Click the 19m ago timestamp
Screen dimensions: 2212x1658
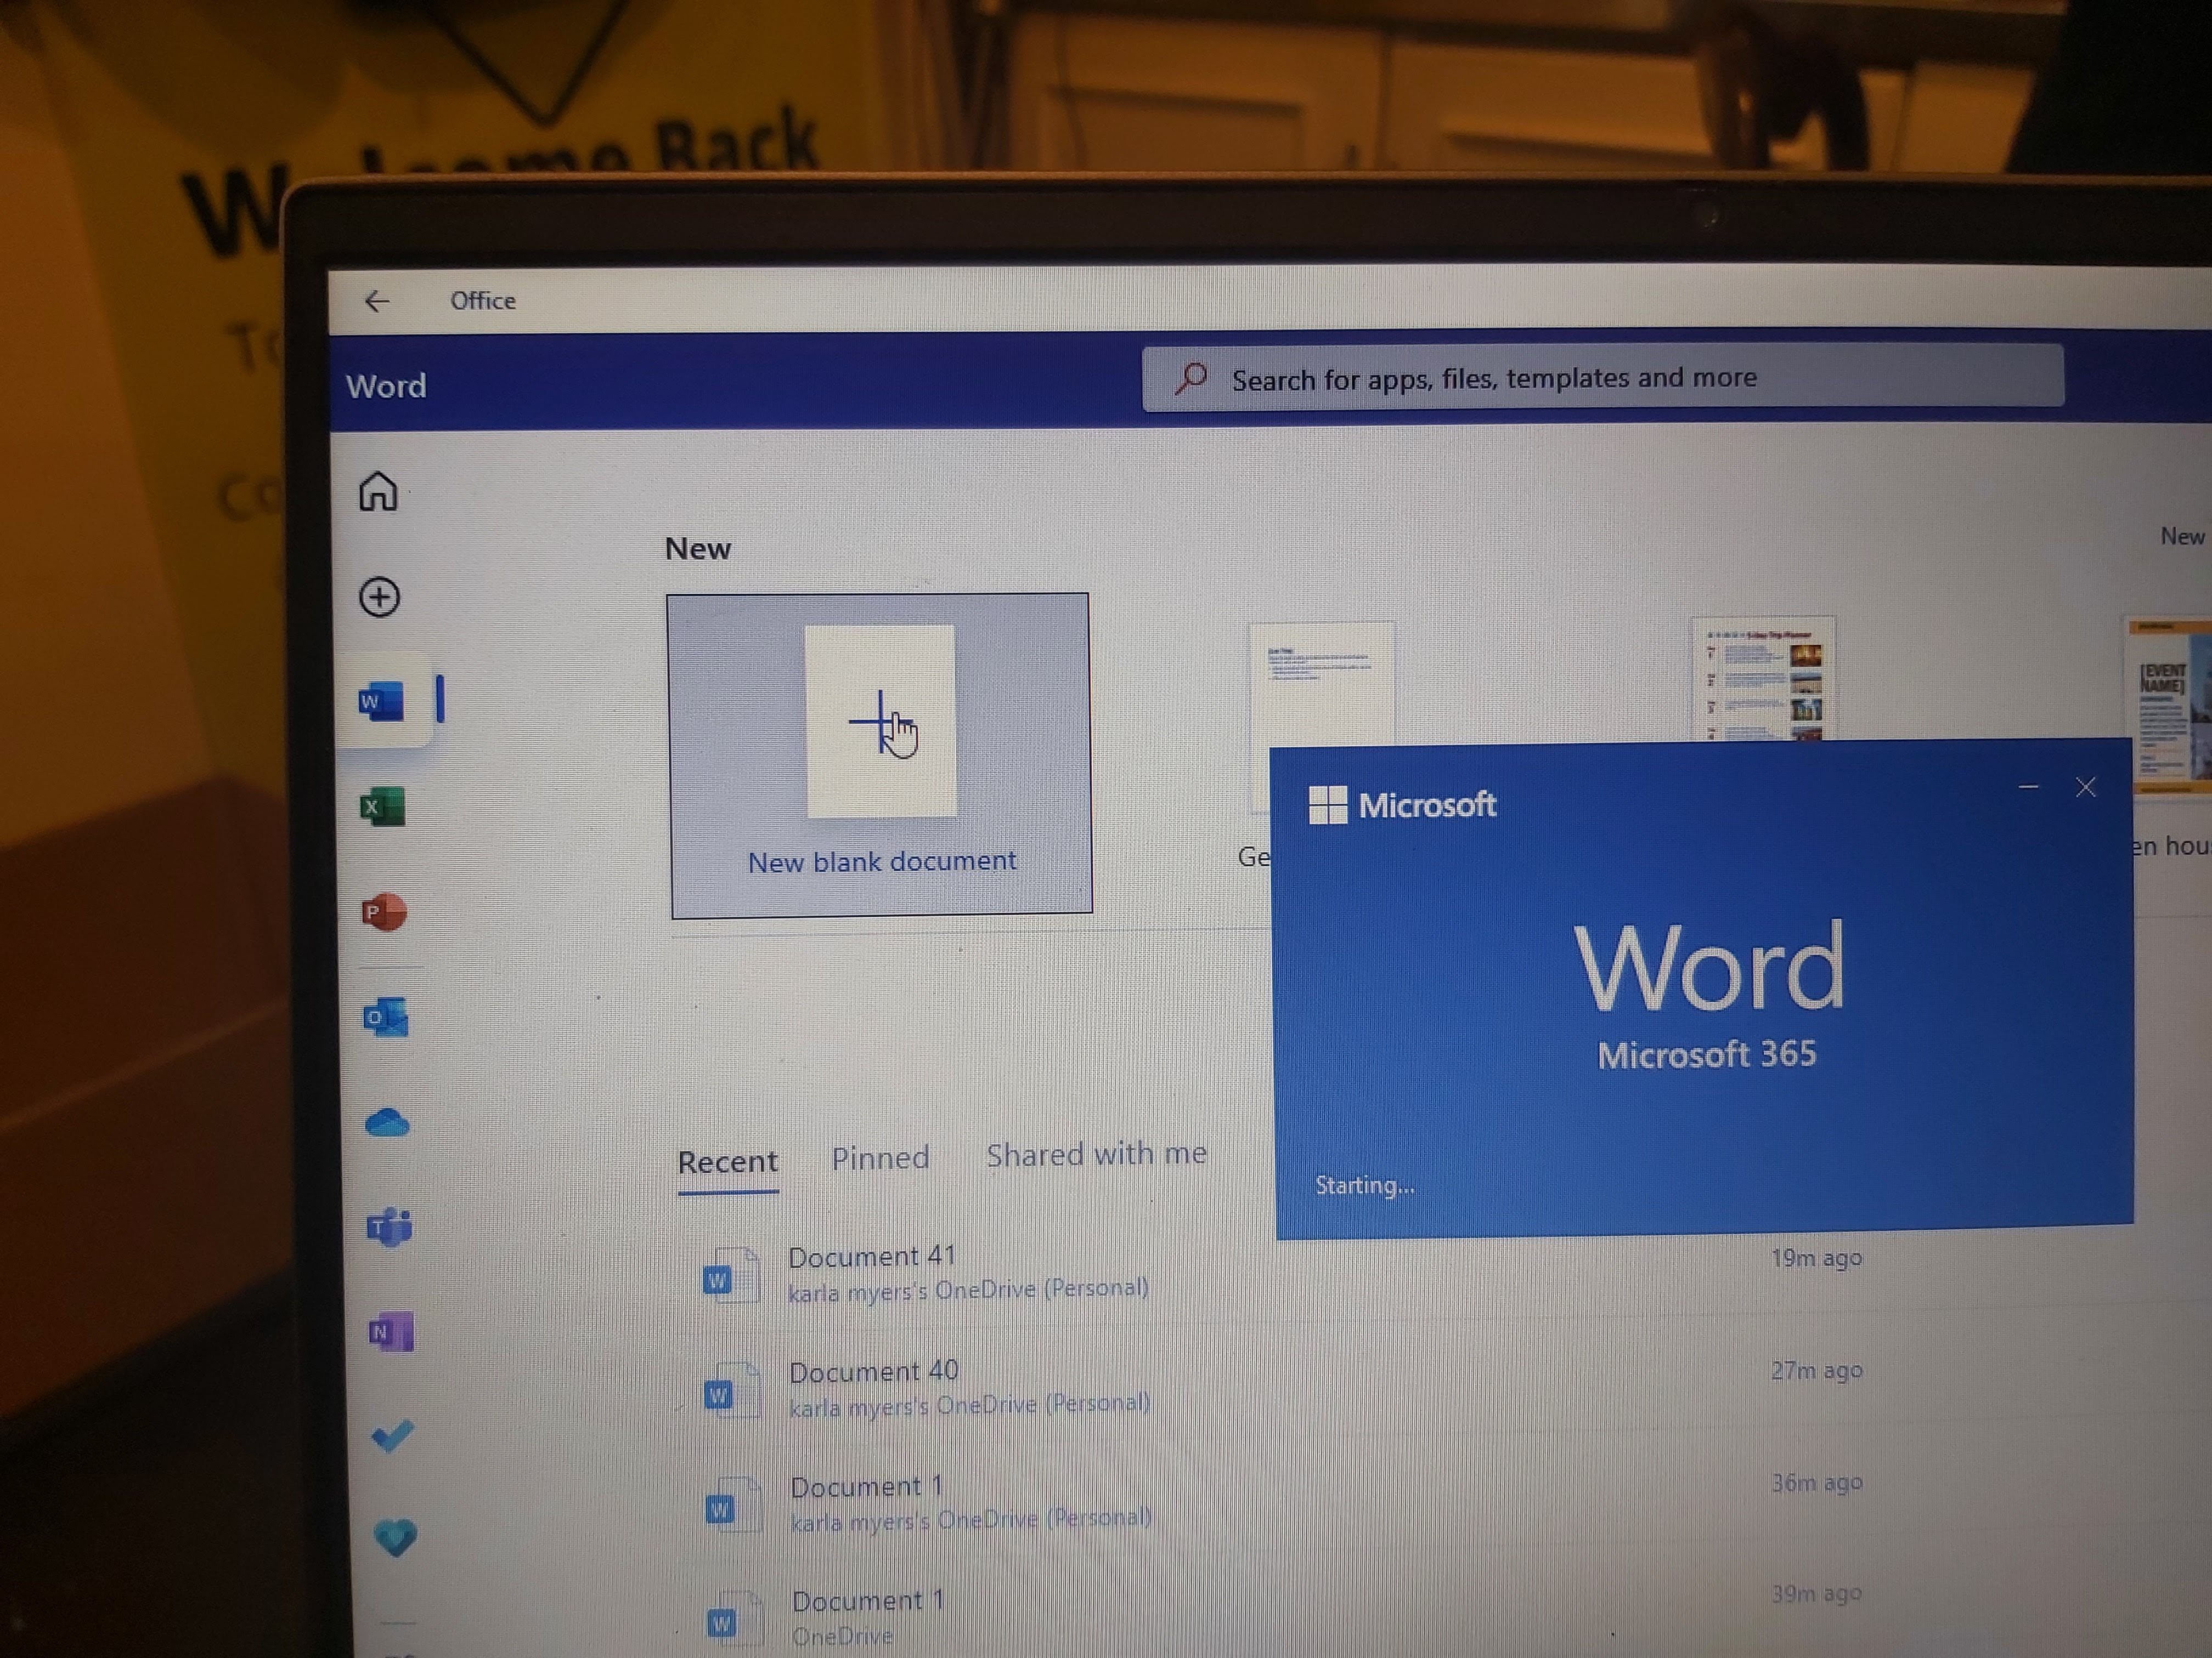coord(1816,1258)
